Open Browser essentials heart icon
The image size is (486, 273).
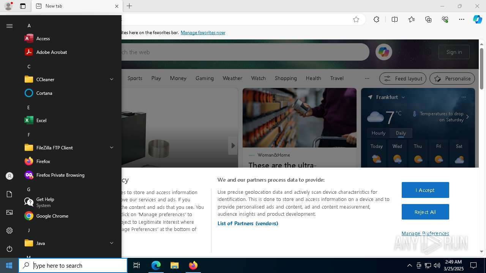(445, 19)
